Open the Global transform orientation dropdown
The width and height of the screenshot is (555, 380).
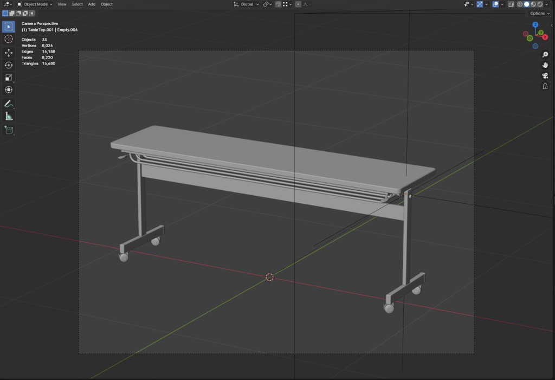pos(246,4)
